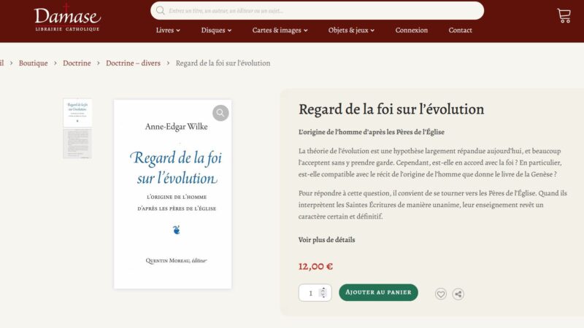This screenshot has width=584, height=328.
Task: Go to Doctrine breadcrumb link
Action: point(77,63)
